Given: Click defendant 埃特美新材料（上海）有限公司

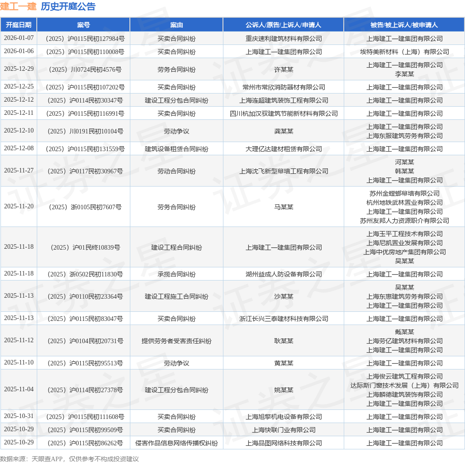Looking at the screenshot, I should click(x=404, y=52).
